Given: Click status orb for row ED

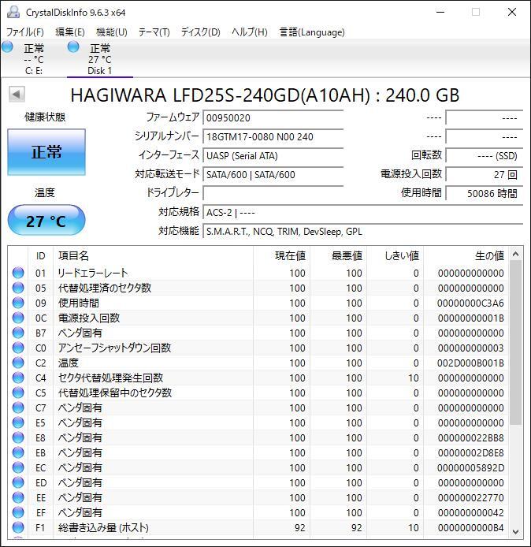Looking at the screenshot, I should (18, 483).
